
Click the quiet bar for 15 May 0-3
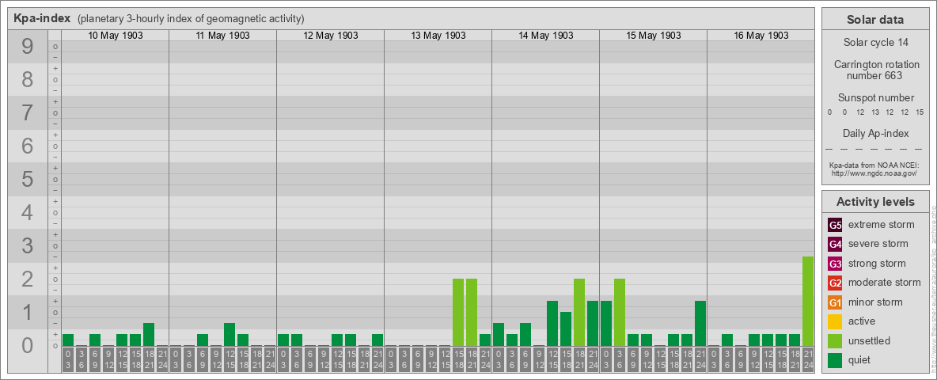[606, 323]
